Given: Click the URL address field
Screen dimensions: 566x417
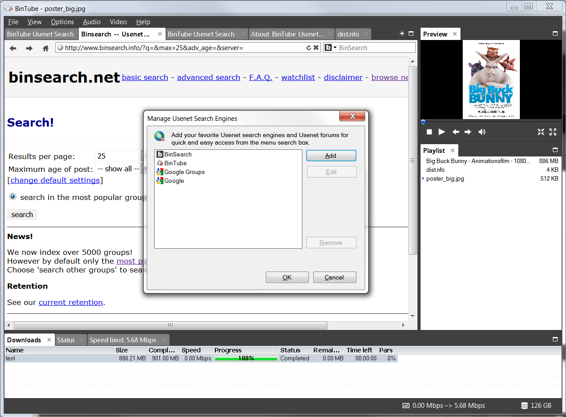Looking at the screenshot, I should tap(185, 48).
